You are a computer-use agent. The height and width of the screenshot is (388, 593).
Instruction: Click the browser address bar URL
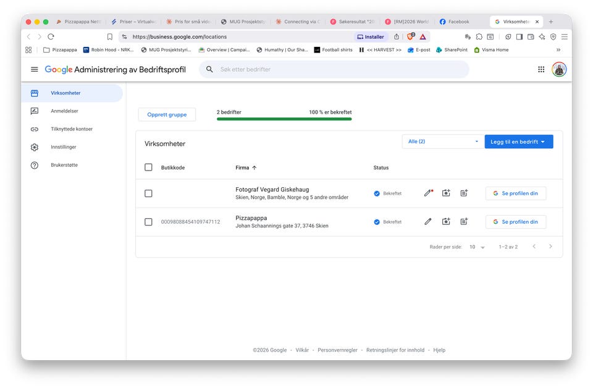179,36
